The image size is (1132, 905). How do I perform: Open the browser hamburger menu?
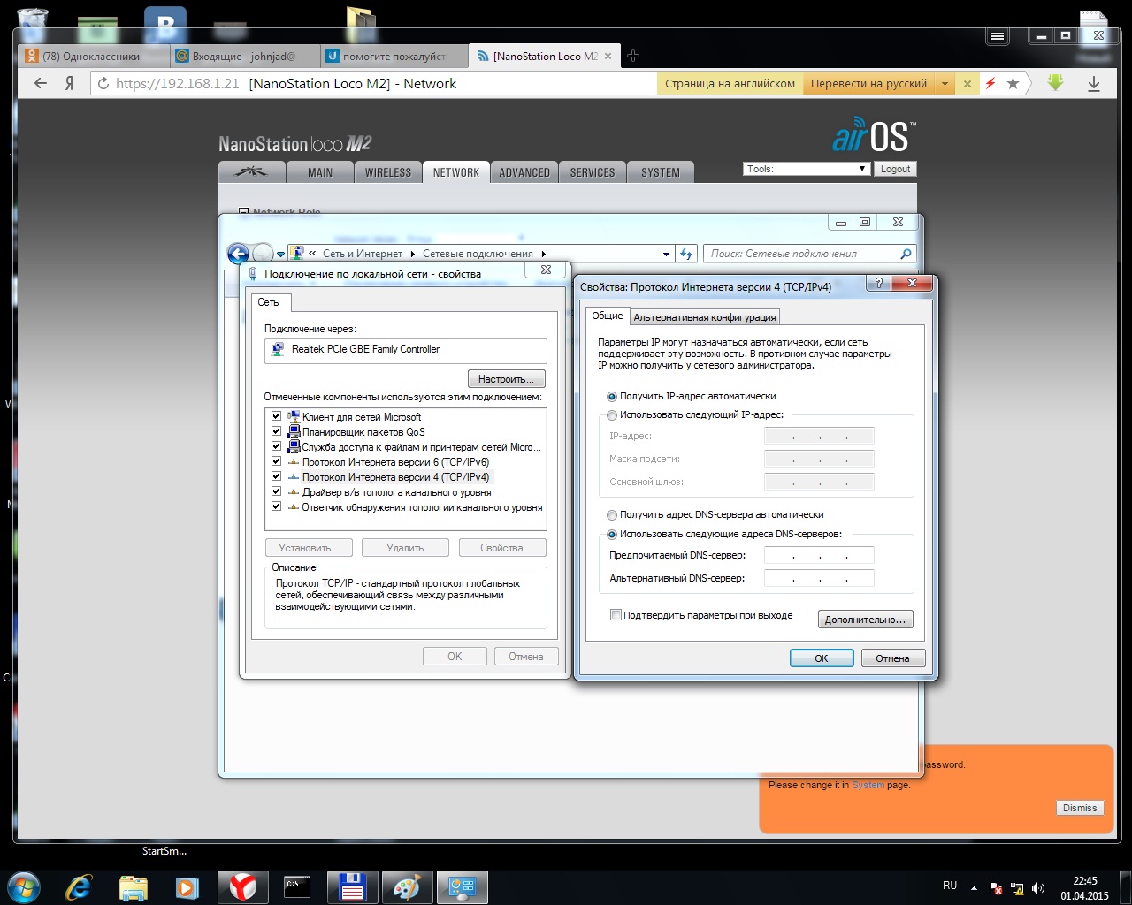[x=998, y=36]
